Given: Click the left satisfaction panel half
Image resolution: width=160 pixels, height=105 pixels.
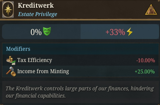Looking at the screenshot, I should [x=41, y=32].
